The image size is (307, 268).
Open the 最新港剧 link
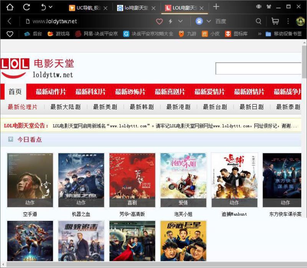[178, 107]
